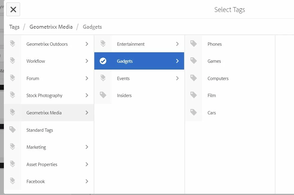
Task: Select Geometrixx Outdoors label
Action: (x=47, y=44)
